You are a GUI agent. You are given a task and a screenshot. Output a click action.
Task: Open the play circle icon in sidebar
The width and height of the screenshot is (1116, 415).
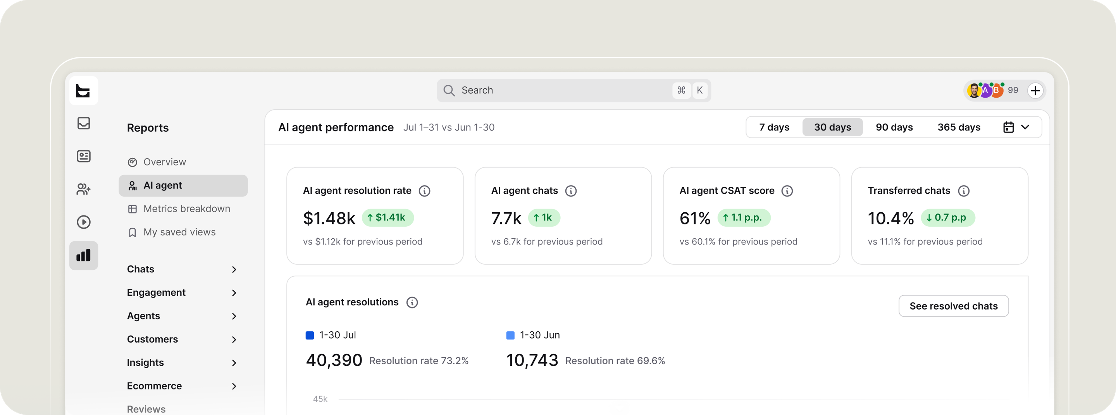pyautogui.click(x=84, y=222)
